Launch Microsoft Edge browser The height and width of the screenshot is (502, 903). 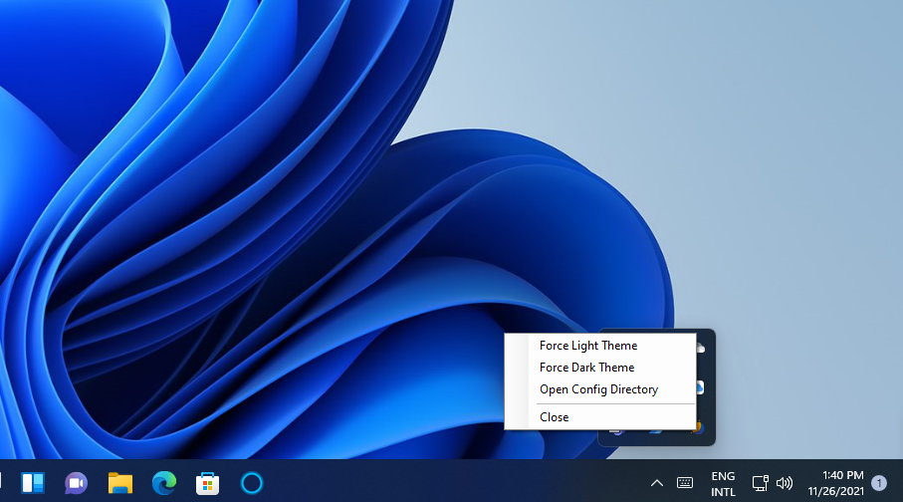163,483
